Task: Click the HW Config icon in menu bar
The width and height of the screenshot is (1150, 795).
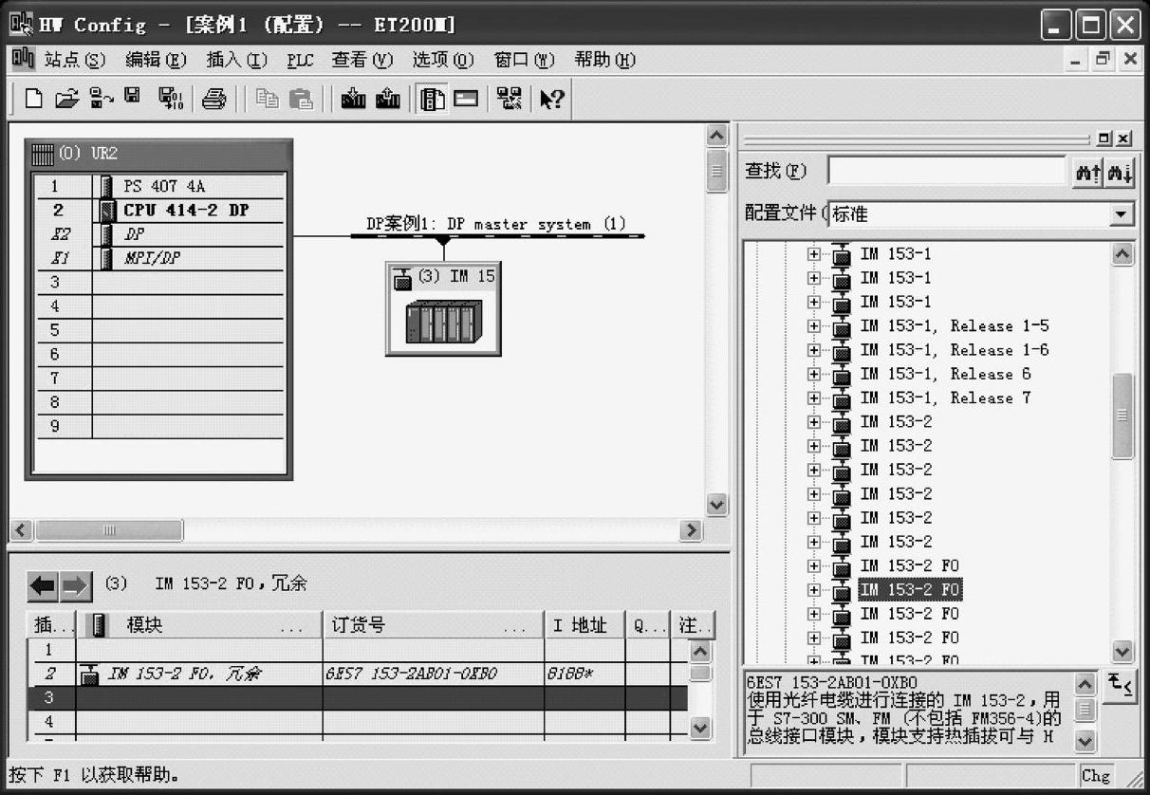Action: pyautogui.click(x=23, y=59)
